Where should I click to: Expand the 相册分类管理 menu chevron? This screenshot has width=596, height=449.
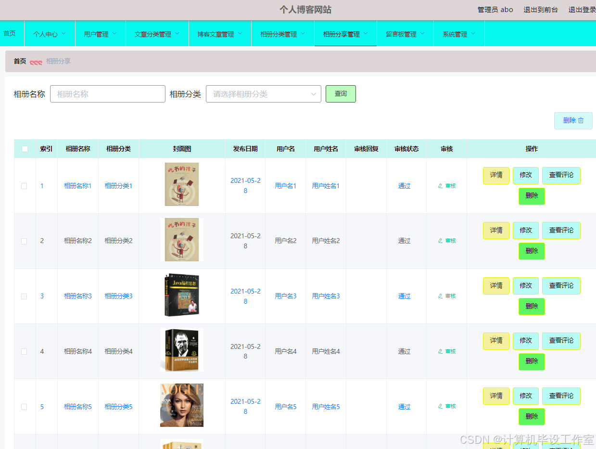[303, 34]
